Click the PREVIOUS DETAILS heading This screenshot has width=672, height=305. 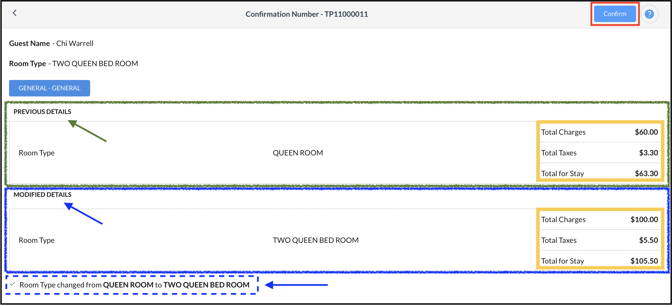(42, 112)
